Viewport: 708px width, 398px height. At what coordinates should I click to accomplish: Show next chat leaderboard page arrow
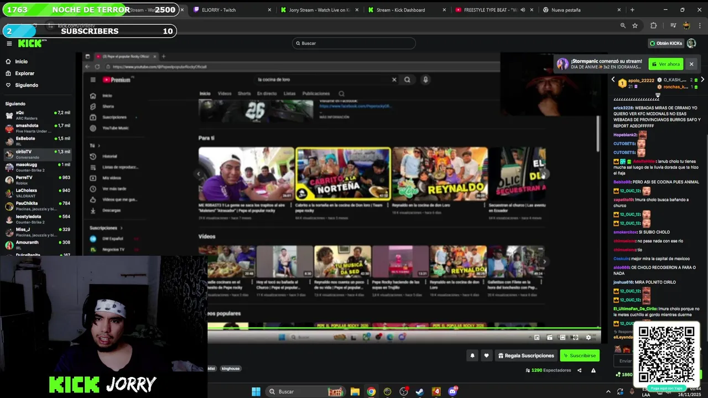[702, 80]
